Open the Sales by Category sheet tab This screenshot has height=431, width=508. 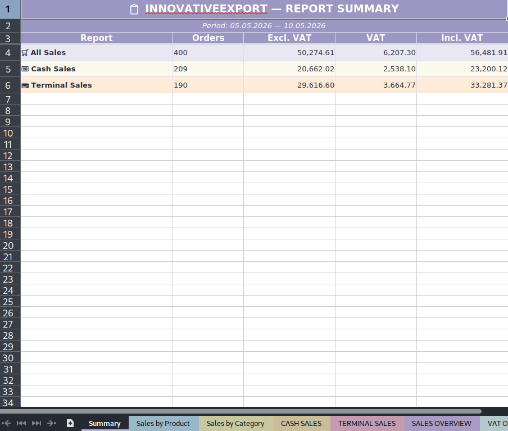(235, 424)
